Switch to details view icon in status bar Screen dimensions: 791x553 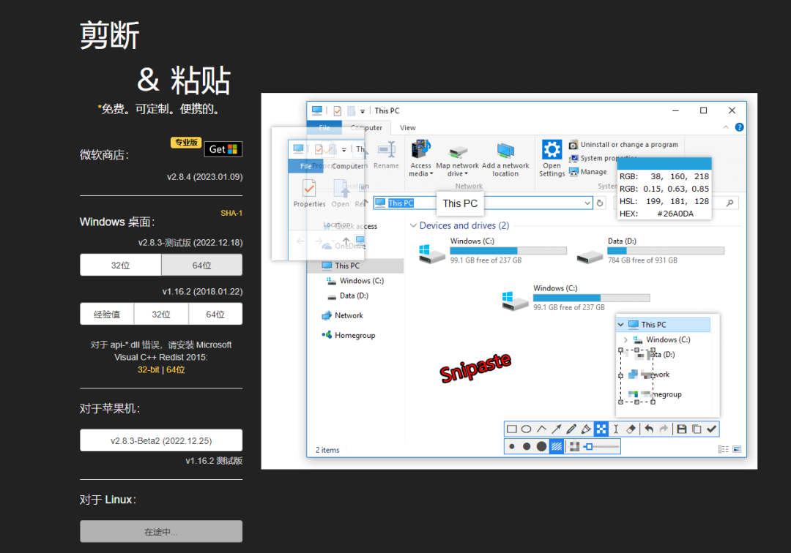724,449
